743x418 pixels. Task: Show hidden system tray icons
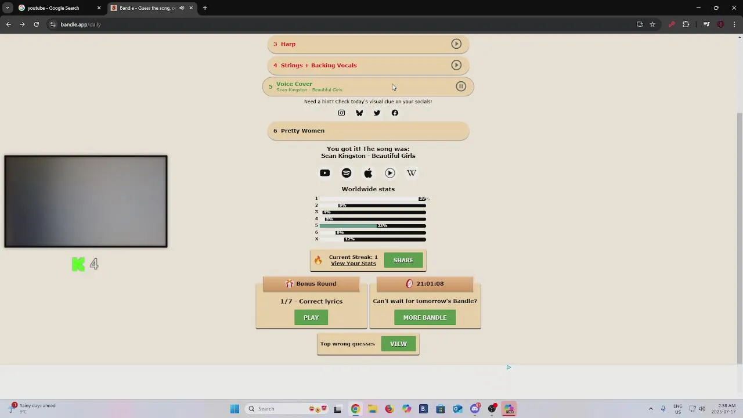[x=651, y=409]
